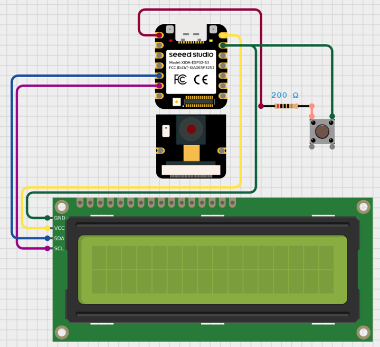Screen dimensions: 380x347
Task: Select the camera lens on the module
Action: 191,129
